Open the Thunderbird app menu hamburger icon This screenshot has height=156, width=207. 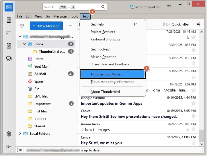[169, 7]
